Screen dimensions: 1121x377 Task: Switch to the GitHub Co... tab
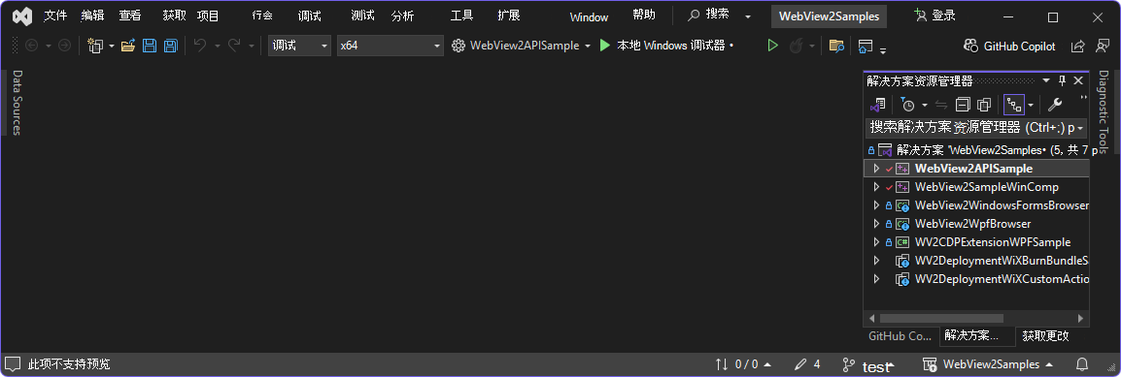point(900,335)
